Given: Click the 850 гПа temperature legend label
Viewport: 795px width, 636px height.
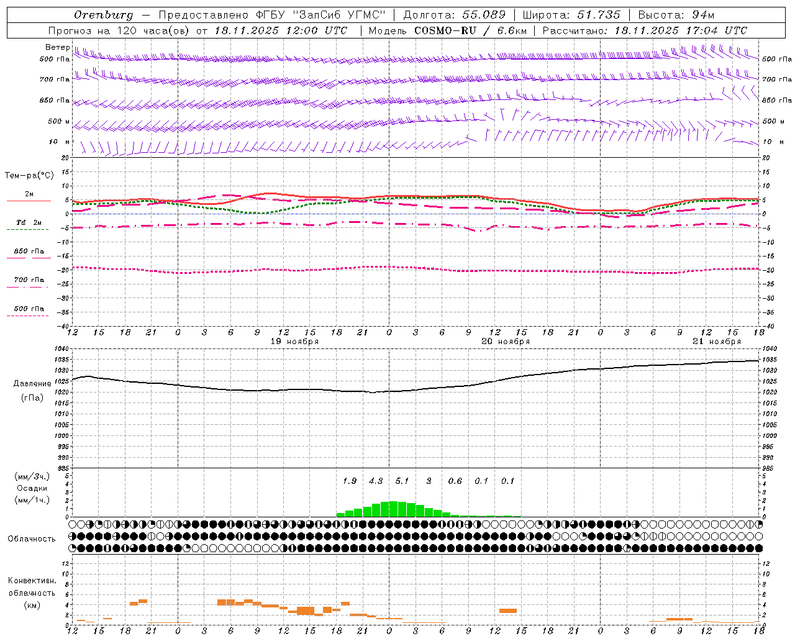Looking at the screenshot, I should click(29, 252).
